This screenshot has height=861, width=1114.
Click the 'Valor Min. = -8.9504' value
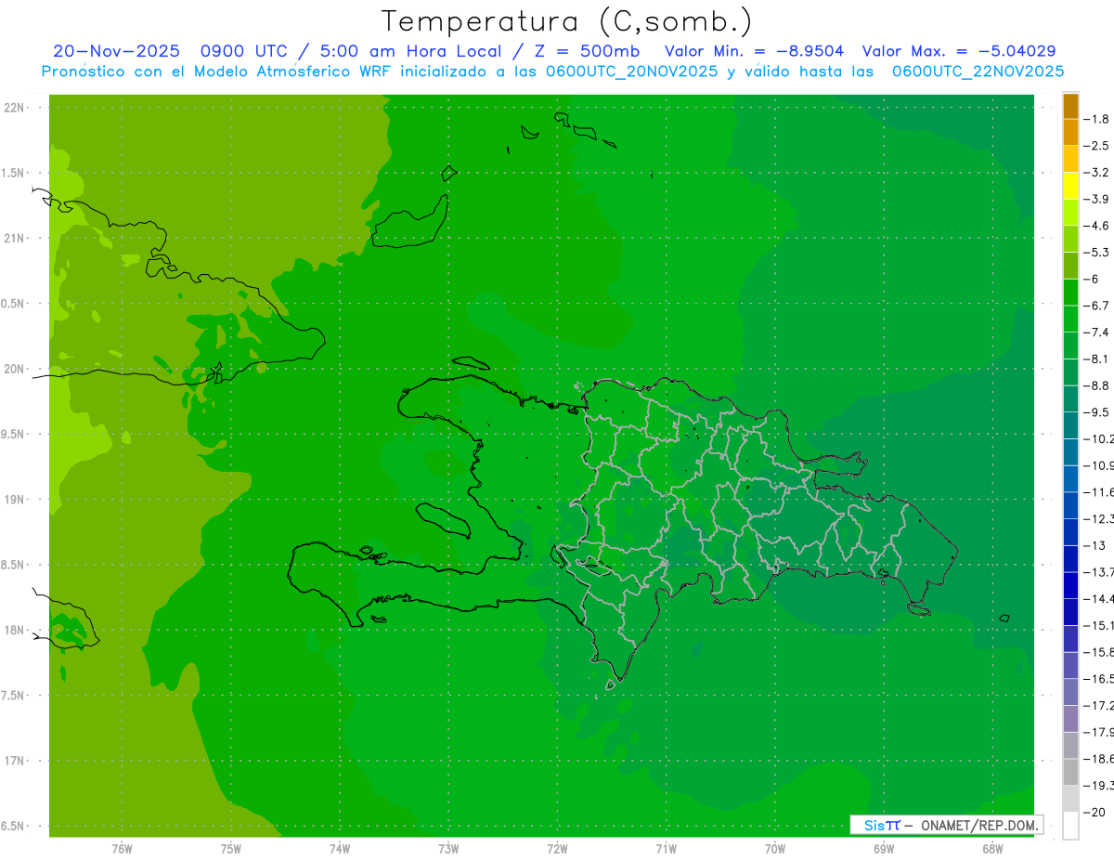click(755, 51)
